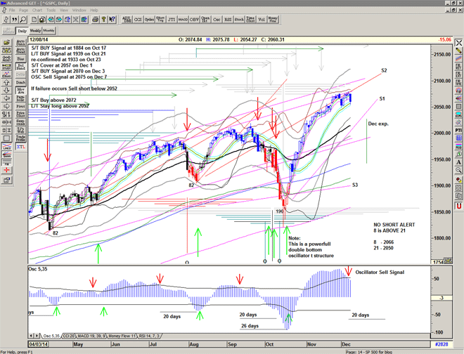Open the CCI indicator from toolbar
Image resolution: width=464 pixels, height=354 pixels.
[x=138, y=20]
